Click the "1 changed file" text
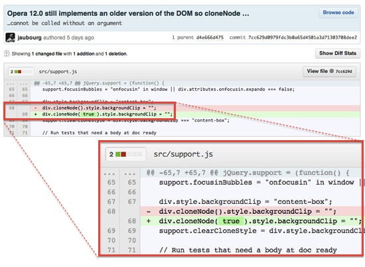The width and height of the screenshot is (365, 267). [47, 54]
